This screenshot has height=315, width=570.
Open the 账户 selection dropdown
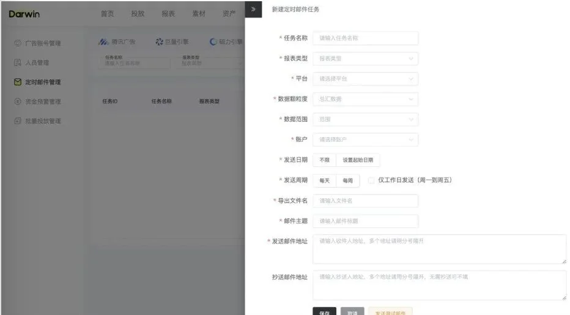365,139
